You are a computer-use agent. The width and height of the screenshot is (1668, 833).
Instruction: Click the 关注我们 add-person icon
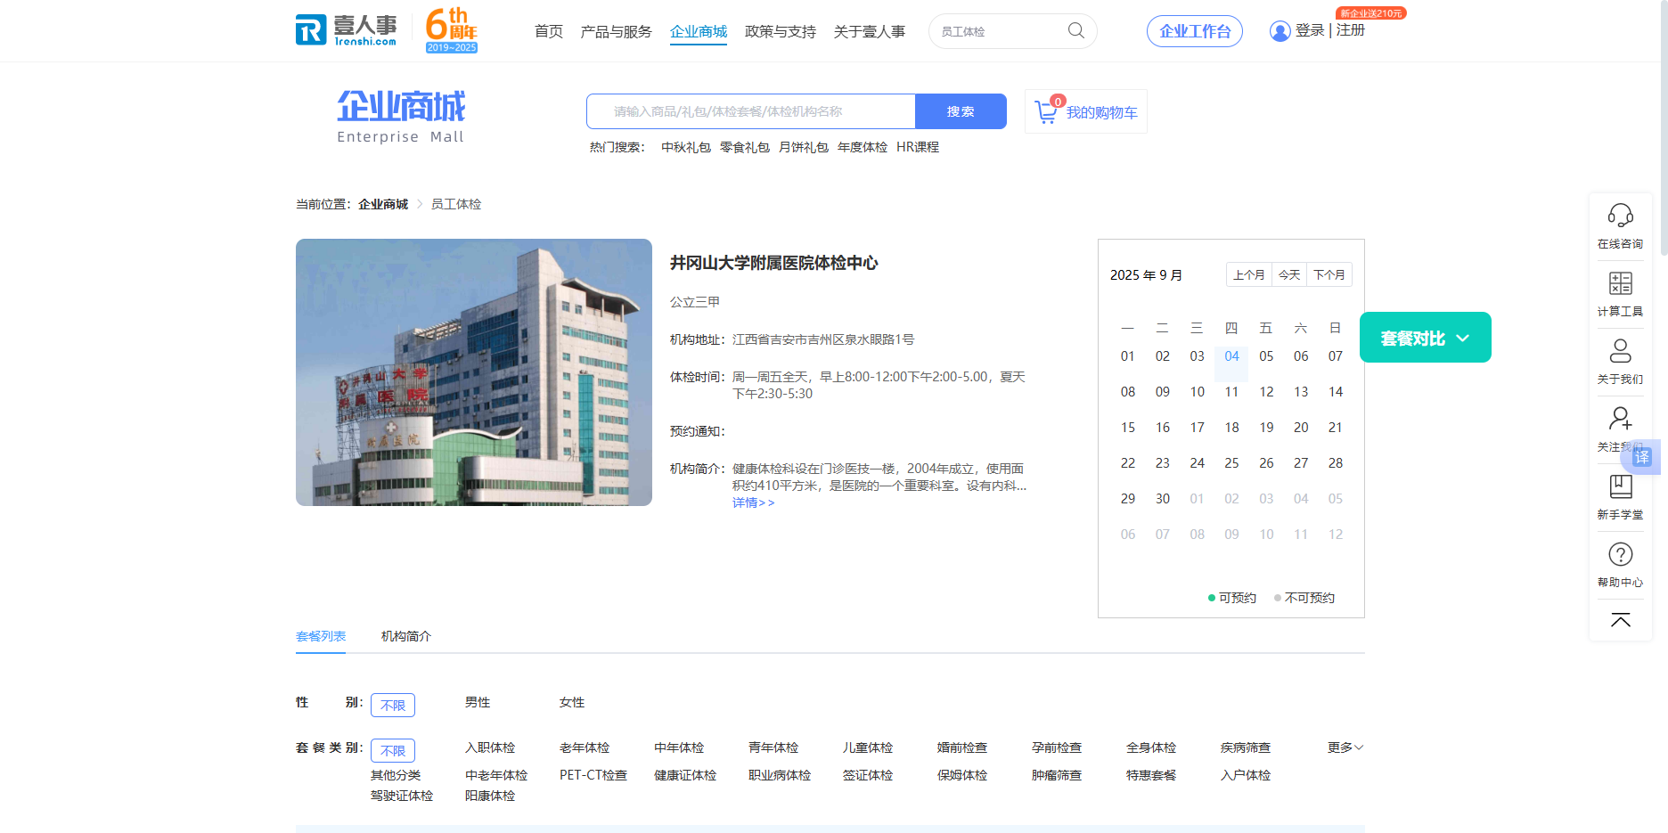[1620, 419]
